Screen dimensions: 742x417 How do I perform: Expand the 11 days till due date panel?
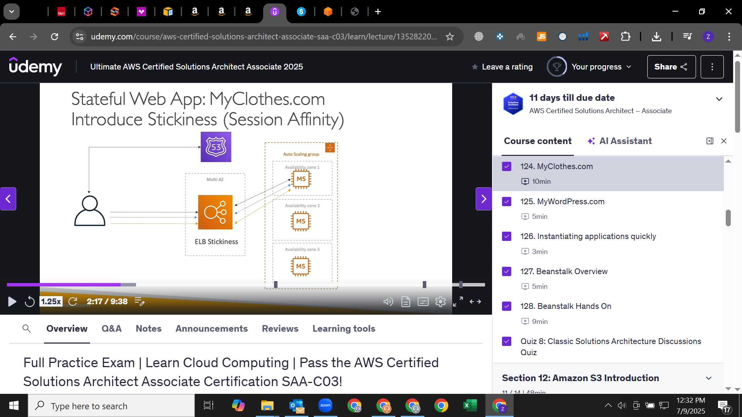tap(719, 99)
